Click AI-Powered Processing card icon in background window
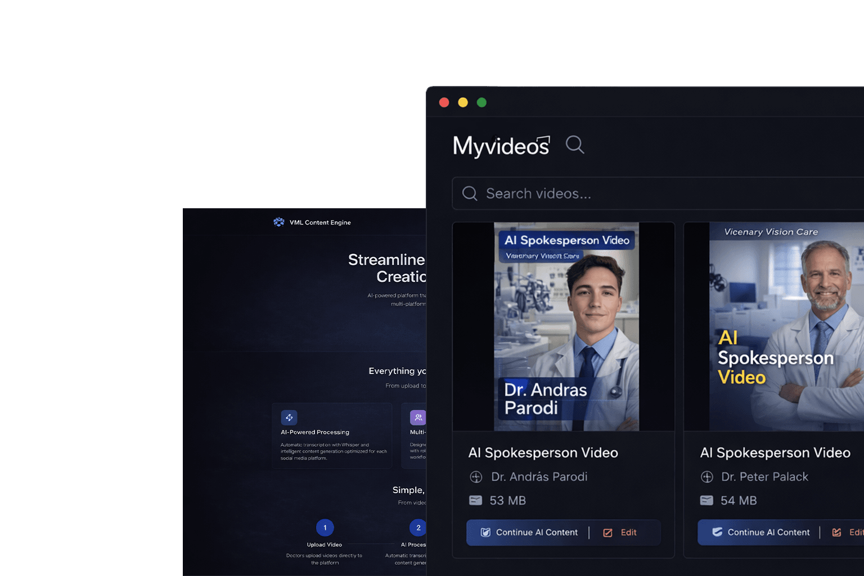 tap(289, 417)
